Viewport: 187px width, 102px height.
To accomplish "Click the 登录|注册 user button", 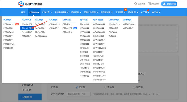I will [169, 4].
